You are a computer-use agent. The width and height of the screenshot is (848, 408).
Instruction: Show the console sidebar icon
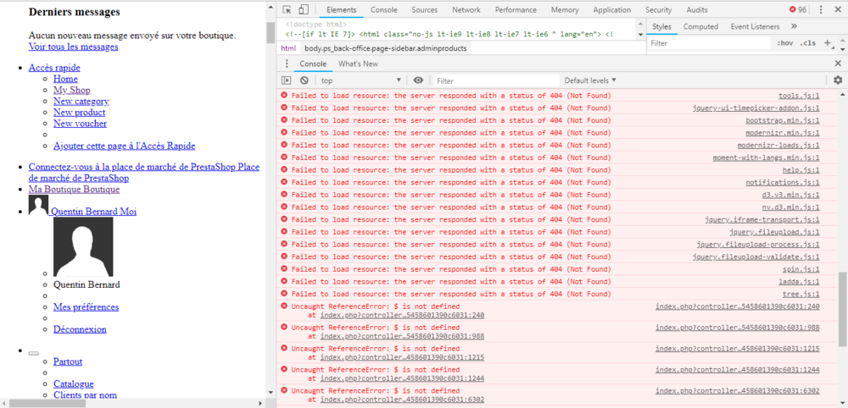click(286, 80)
